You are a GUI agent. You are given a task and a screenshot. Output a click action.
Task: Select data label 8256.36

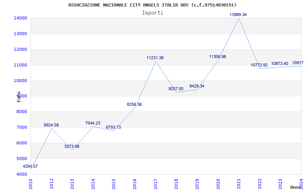point(135,104)
